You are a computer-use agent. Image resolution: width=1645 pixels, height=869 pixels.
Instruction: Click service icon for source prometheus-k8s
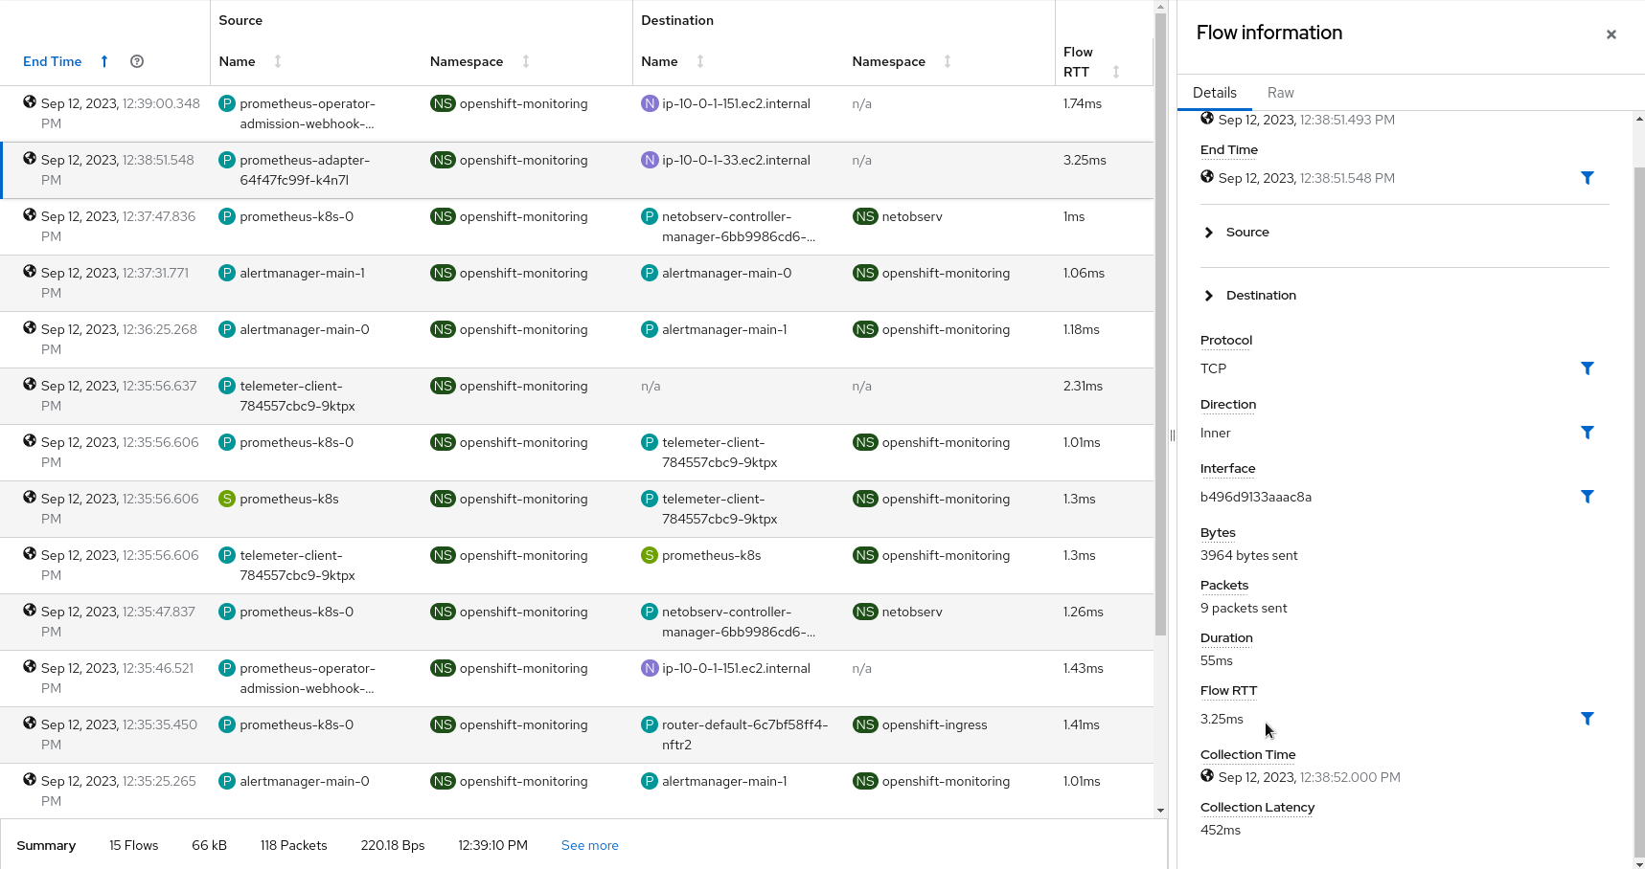(x=227, y=499)
